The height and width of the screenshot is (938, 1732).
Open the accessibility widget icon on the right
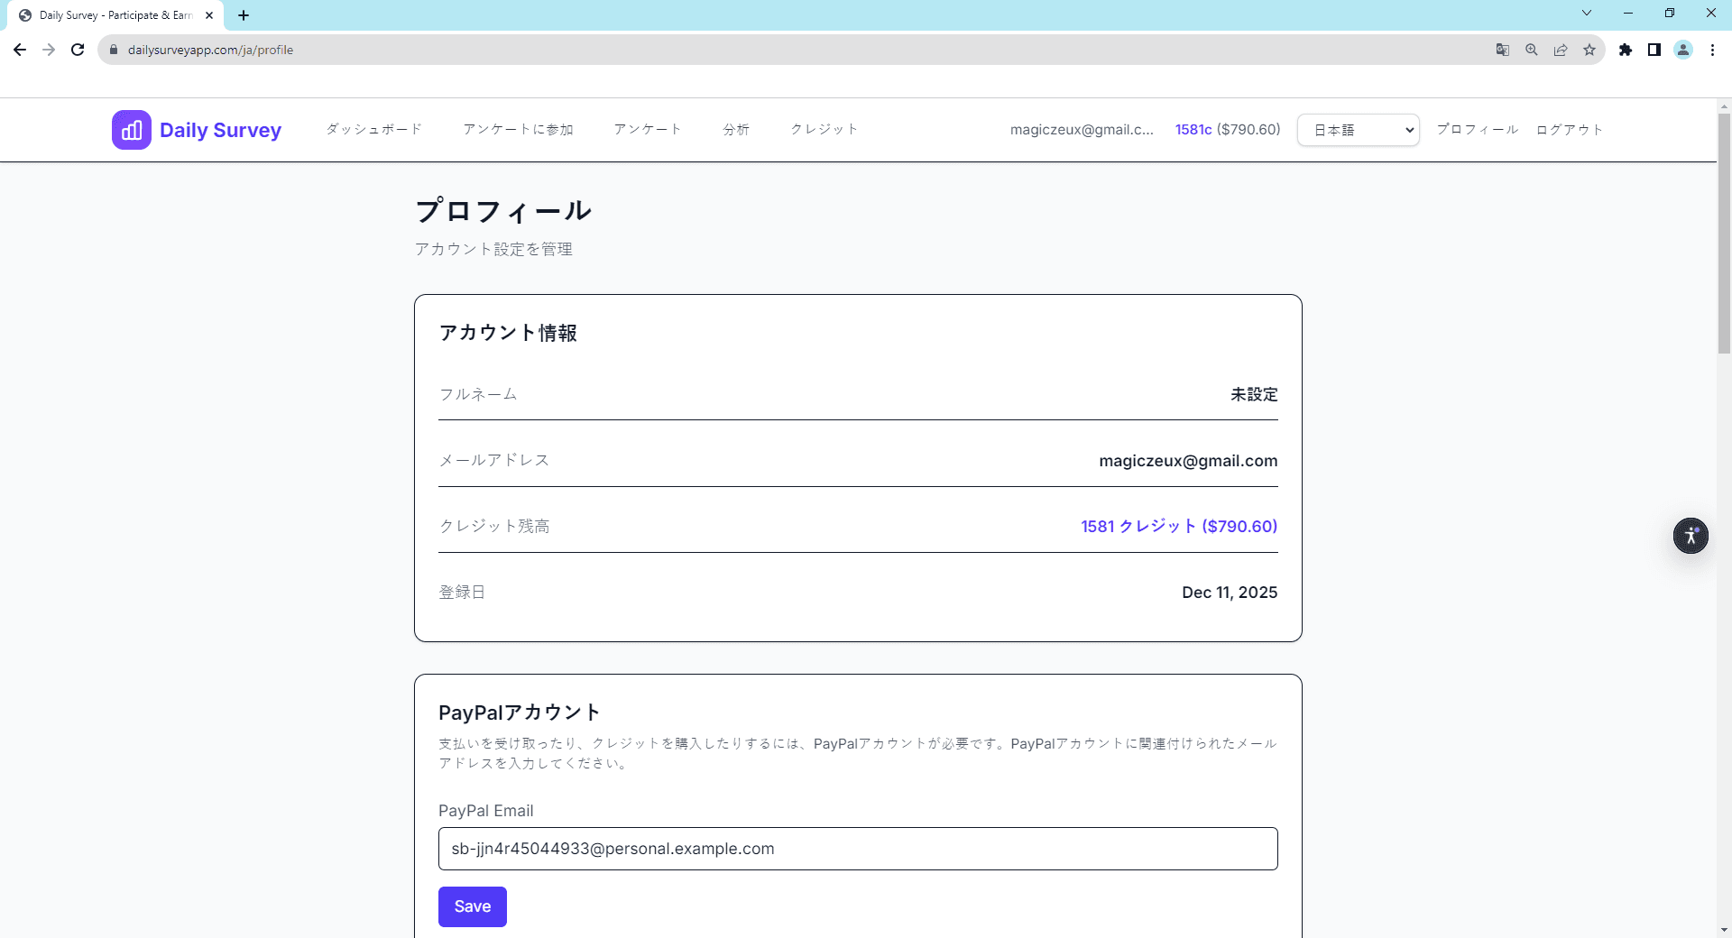tap(1691, 535)
